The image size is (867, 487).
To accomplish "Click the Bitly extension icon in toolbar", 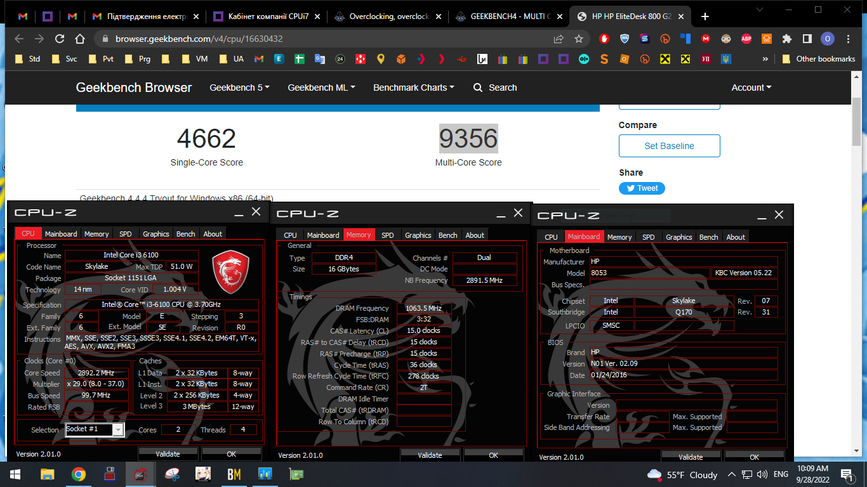I will [x=665, y=39].
